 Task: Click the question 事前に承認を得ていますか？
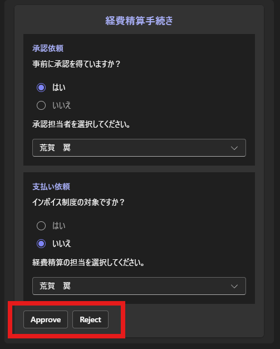pyautogui.click(x=76, y=64)
